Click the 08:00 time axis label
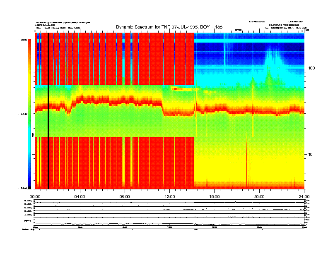328x253 pixels. (125, 197)
